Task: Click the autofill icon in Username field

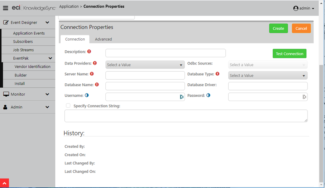Action: tap(181, 97)
